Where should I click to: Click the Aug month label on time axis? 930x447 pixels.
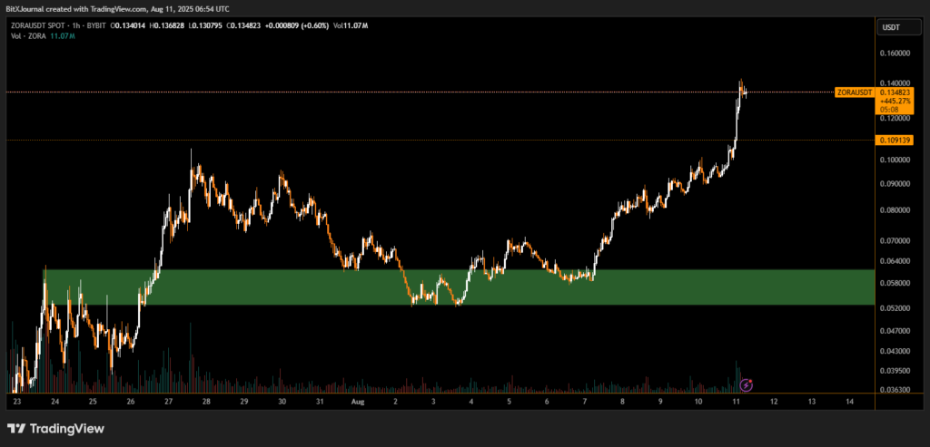coord(358,401)
